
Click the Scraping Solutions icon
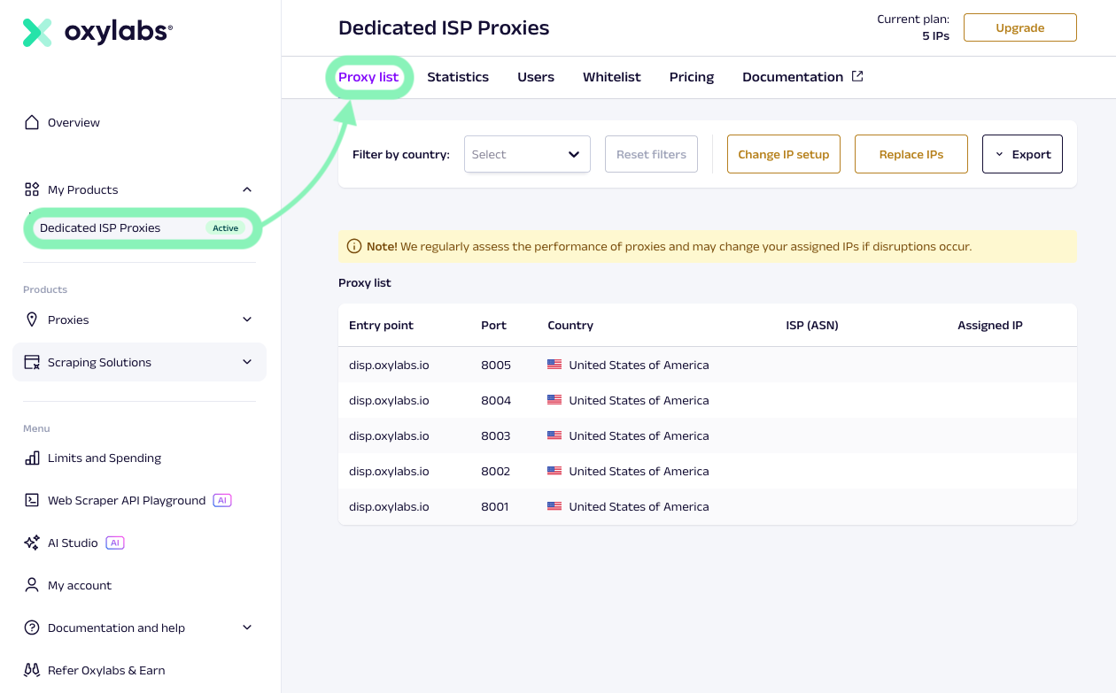pos(32,362)
